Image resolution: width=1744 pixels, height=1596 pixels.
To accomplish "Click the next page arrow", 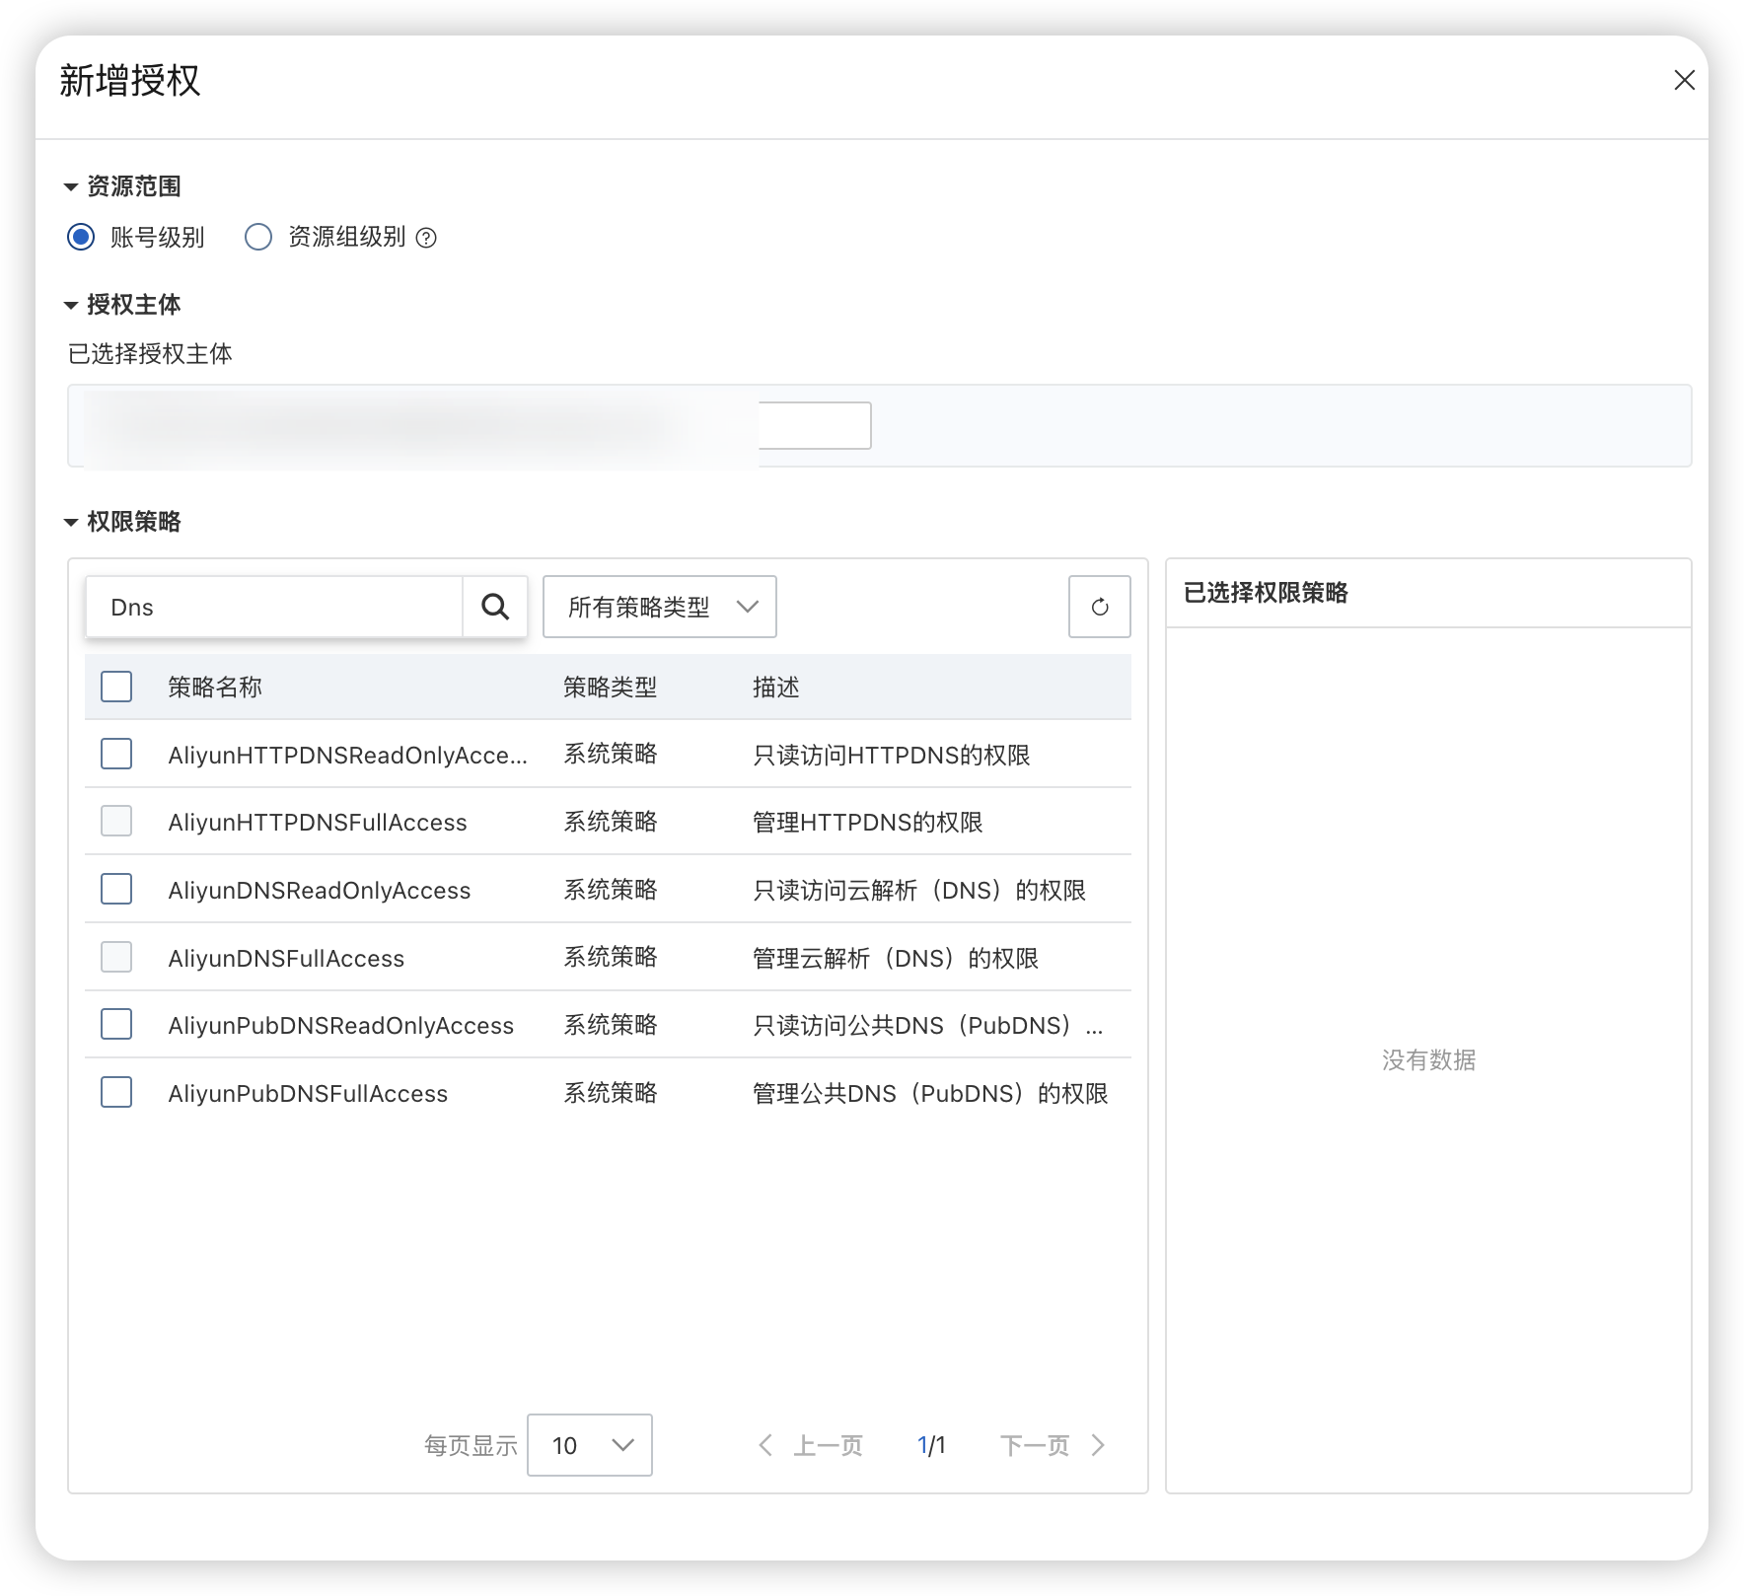I will click(1098, 1445).
